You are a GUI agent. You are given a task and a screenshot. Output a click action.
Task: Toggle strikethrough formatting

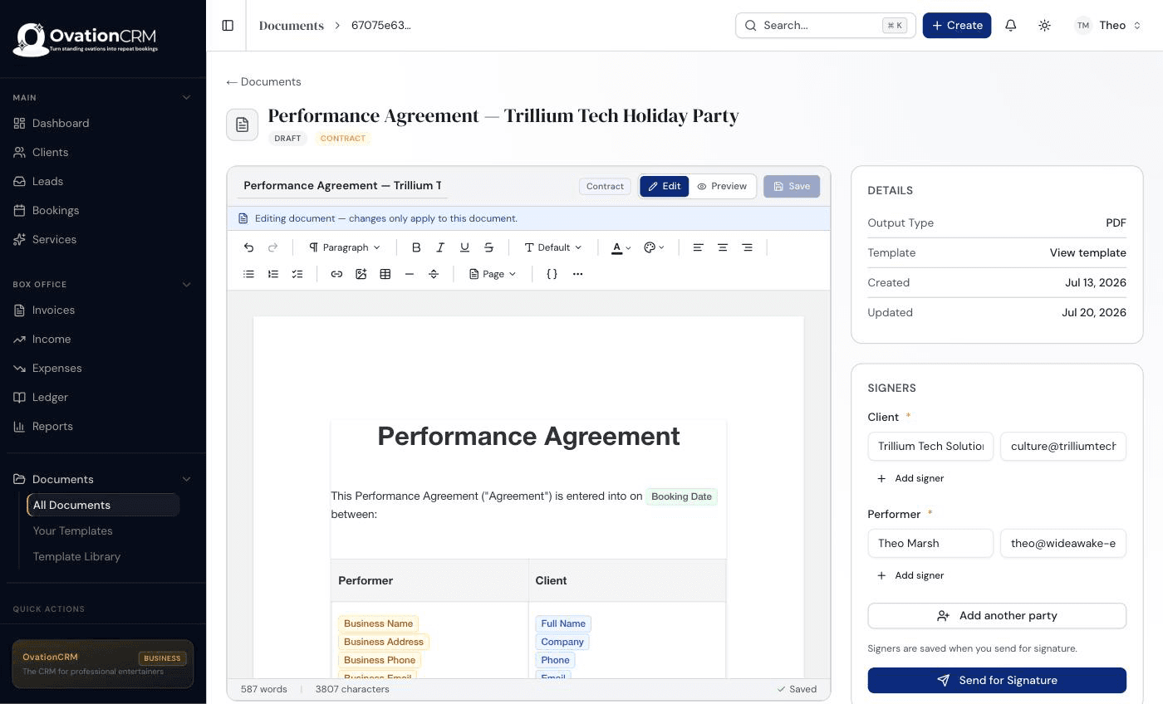(488, 247)
